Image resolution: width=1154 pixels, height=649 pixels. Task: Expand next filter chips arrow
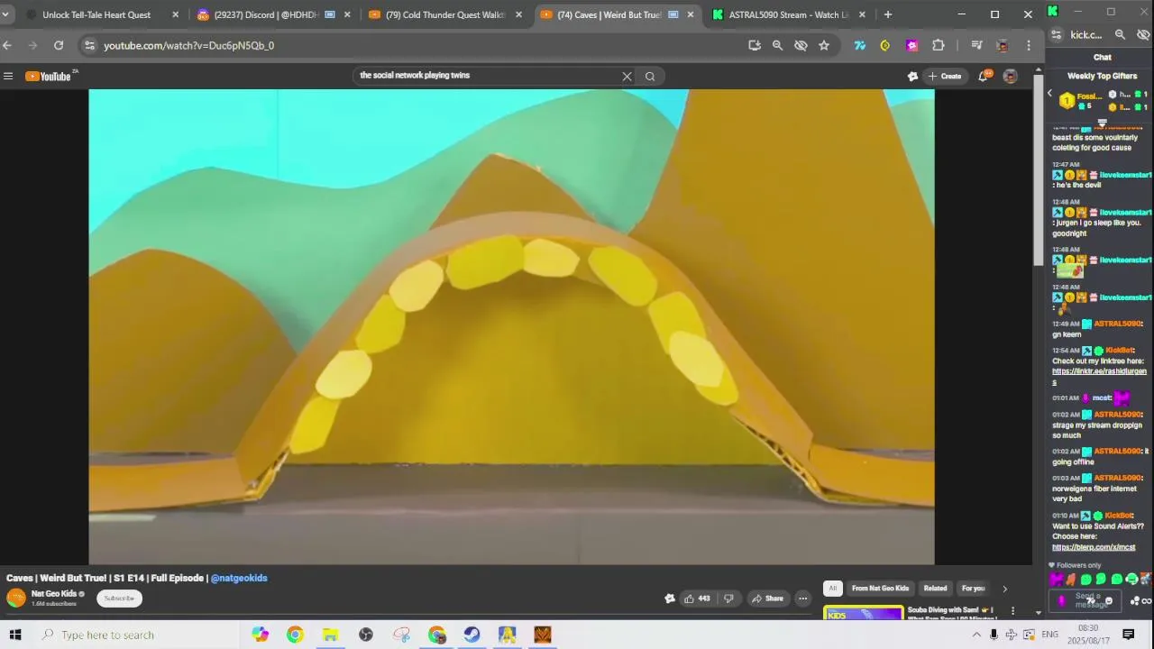[1005, 589]
